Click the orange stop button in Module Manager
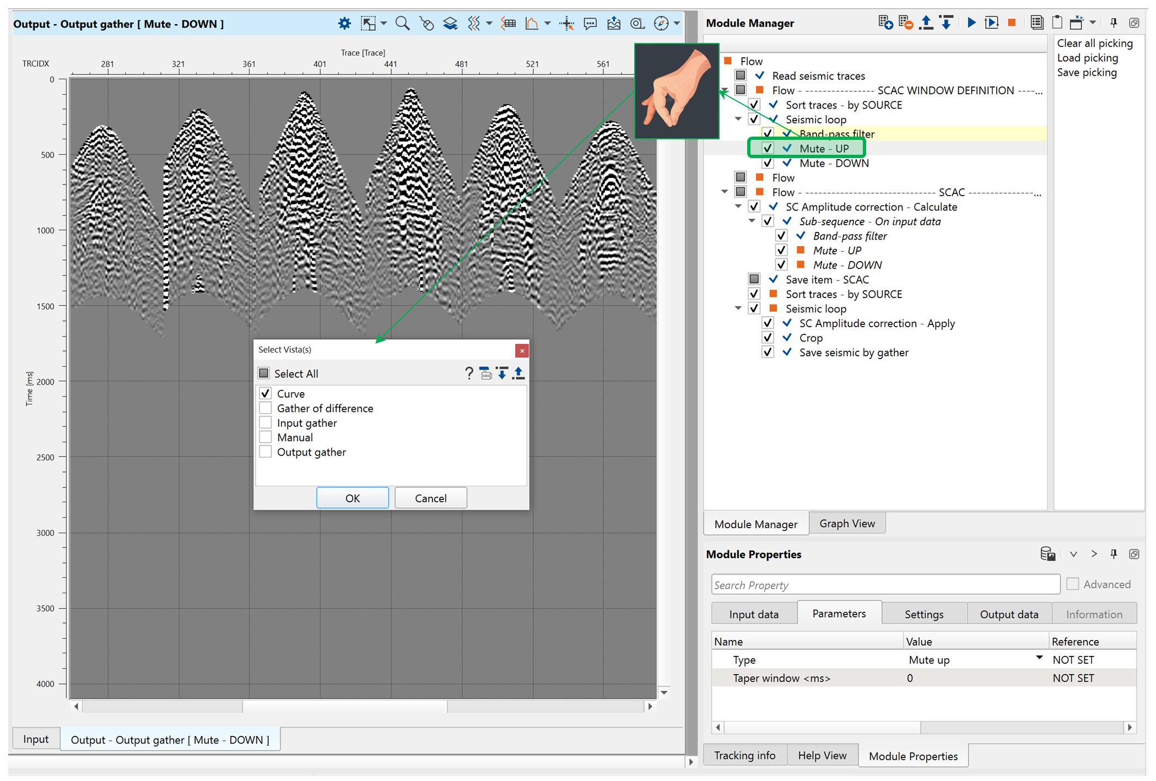Viewport: 1156px width, 781px height. coord(1012,23)
